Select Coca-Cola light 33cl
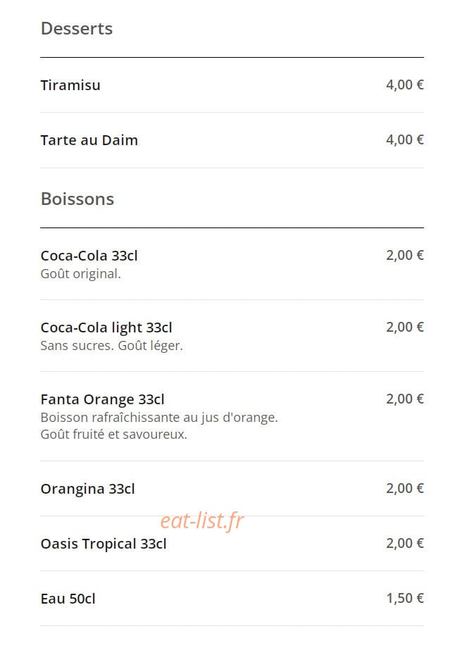 pyautogui.click(x=106, y=328)
